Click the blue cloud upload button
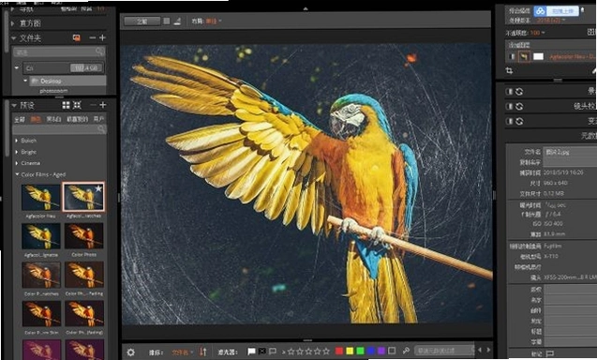The width and height of the screenshot is (597, 360). click(x=556, y=11)
